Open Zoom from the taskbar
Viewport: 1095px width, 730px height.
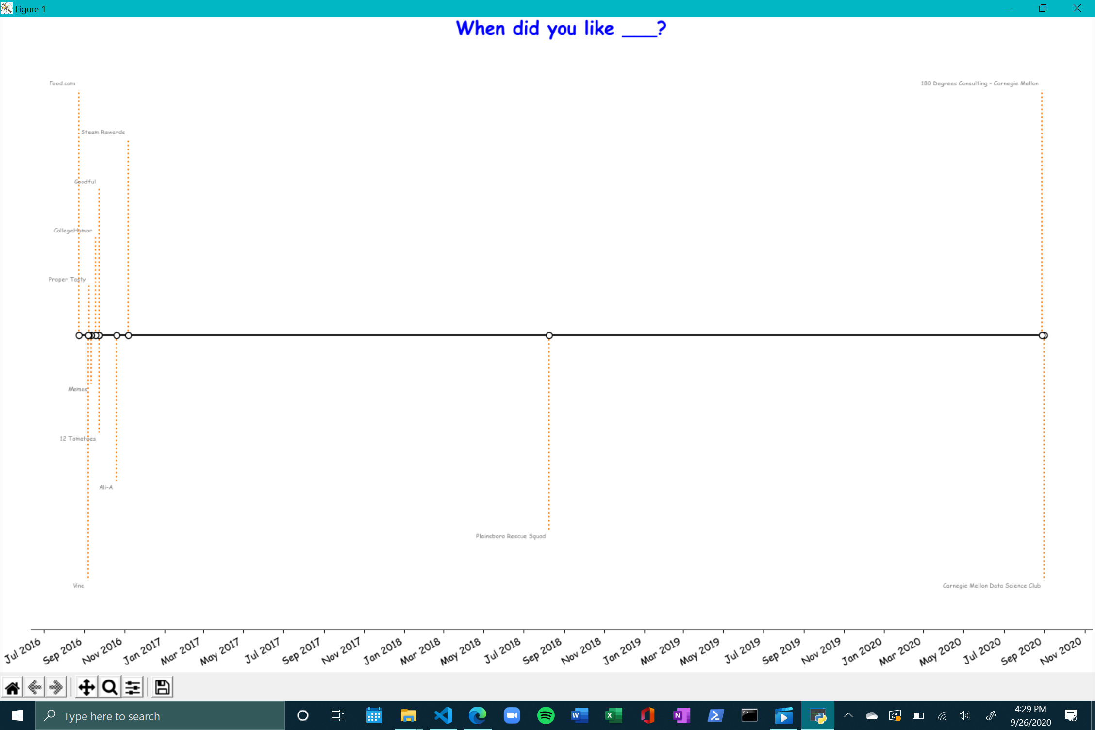click(x=512, y=715)
